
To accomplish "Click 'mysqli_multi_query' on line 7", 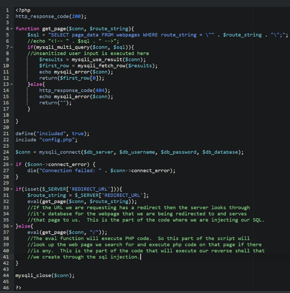I will point(63,47).
